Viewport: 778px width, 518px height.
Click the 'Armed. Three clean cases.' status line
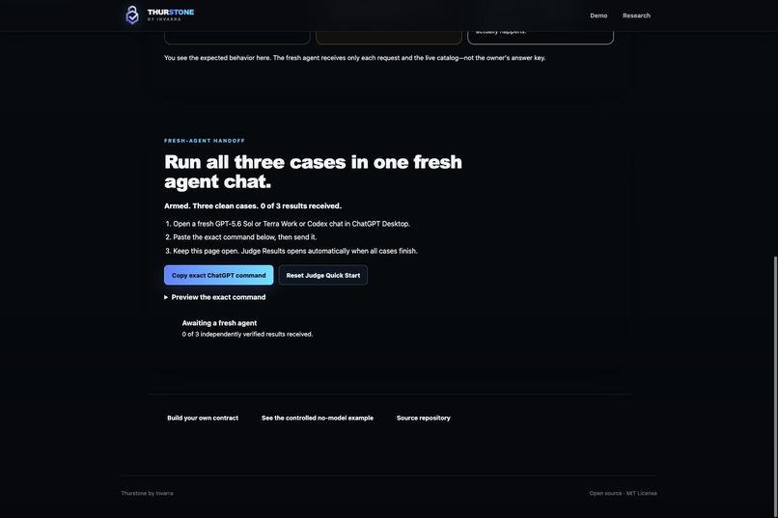pos(253,205)
